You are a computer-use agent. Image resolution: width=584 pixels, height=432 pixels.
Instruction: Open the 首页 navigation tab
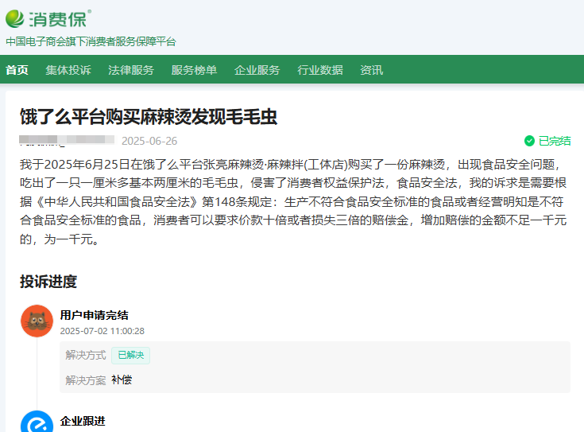pos(17,70)
